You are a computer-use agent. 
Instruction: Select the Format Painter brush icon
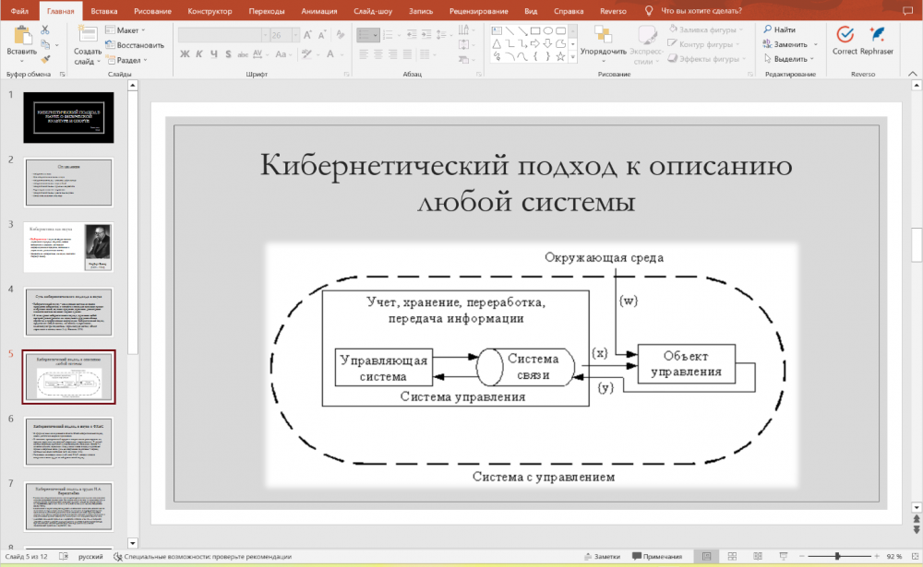click(x=46, y=58)
